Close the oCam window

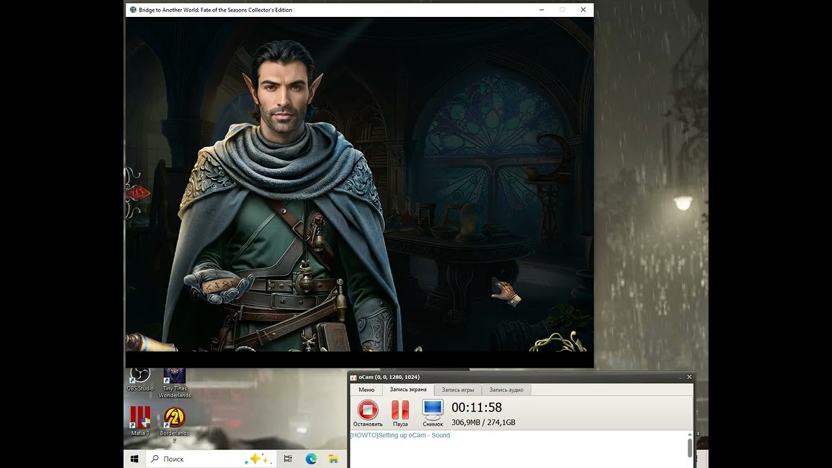[690, 377]
